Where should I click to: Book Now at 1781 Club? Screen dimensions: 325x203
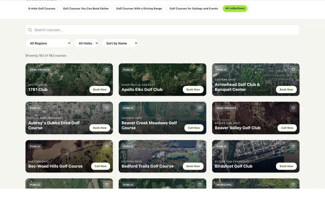click(x=100, y=89)
